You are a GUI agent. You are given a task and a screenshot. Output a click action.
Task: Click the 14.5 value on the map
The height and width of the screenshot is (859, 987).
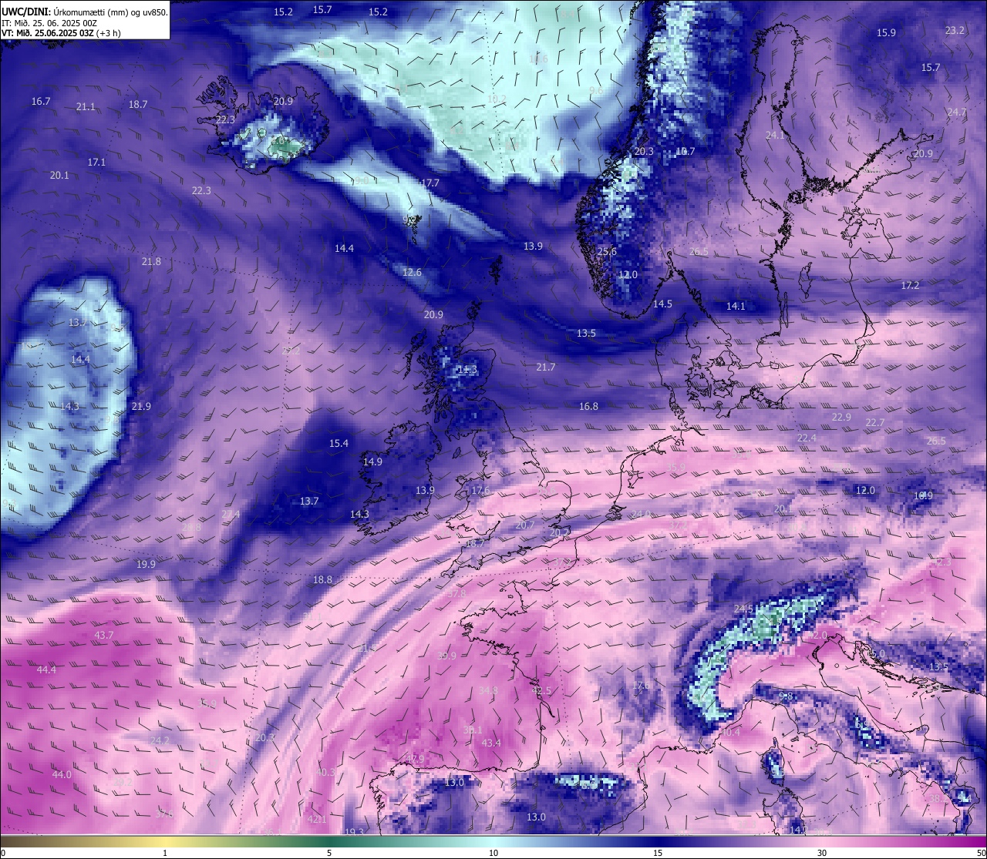click(x=662, y=304)
